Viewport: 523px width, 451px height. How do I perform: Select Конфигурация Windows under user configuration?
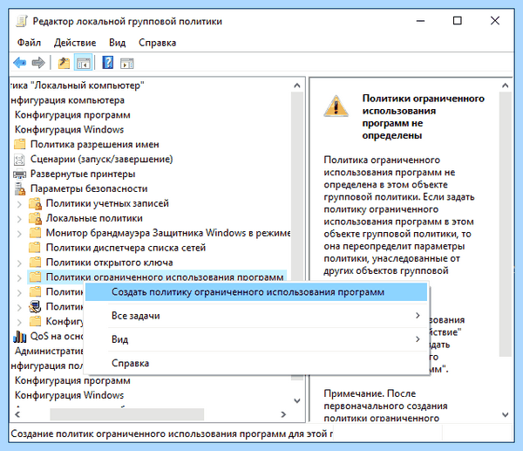point(69,395)
